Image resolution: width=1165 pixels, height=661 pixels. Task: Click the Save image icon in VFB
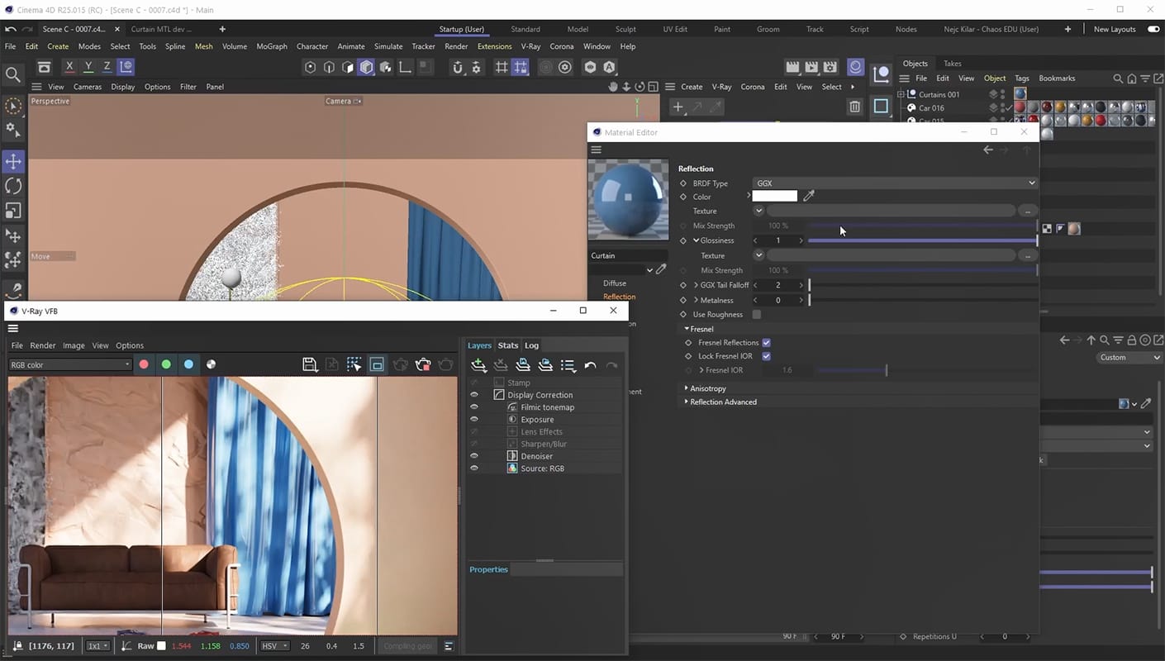pos(310,364)
